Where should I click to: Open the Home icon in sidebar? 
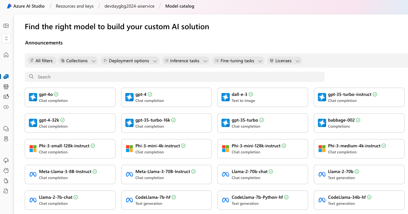tap(6, 55)
